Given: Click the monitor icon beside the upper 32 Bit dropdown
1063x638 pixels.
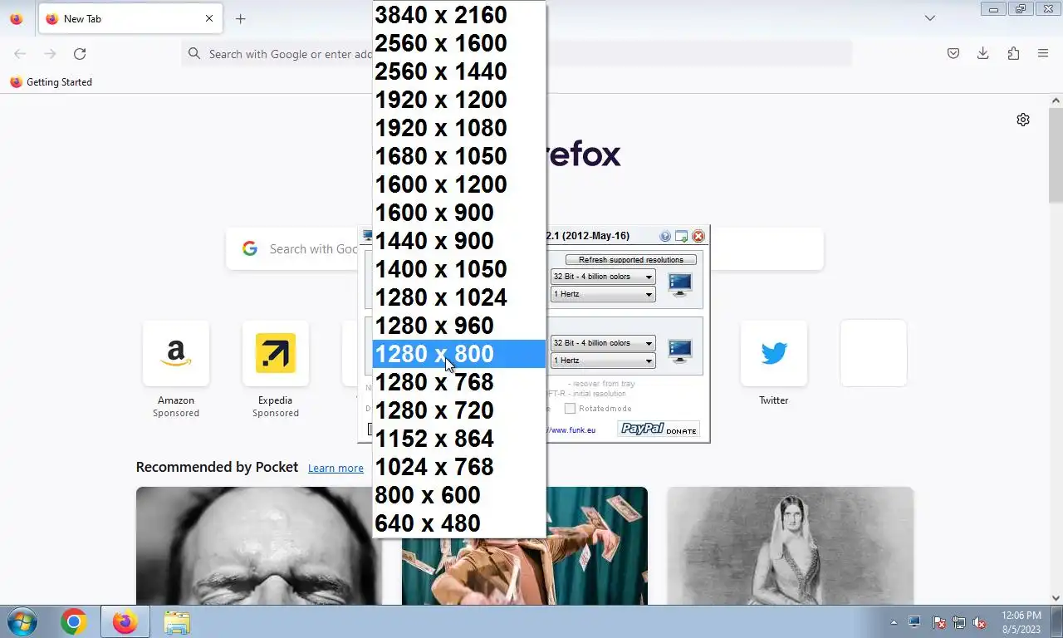Looking at the screenshot, I should [x=680, y=285].
